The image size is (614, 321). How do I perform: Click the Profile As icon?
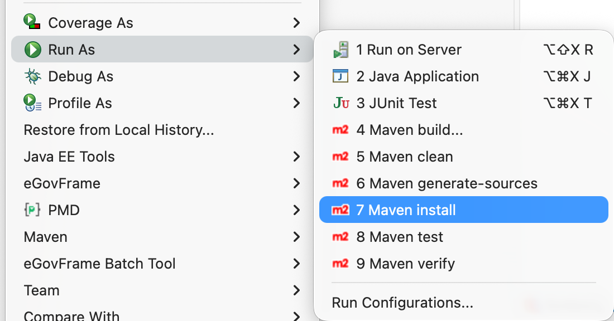coord(33,103)
